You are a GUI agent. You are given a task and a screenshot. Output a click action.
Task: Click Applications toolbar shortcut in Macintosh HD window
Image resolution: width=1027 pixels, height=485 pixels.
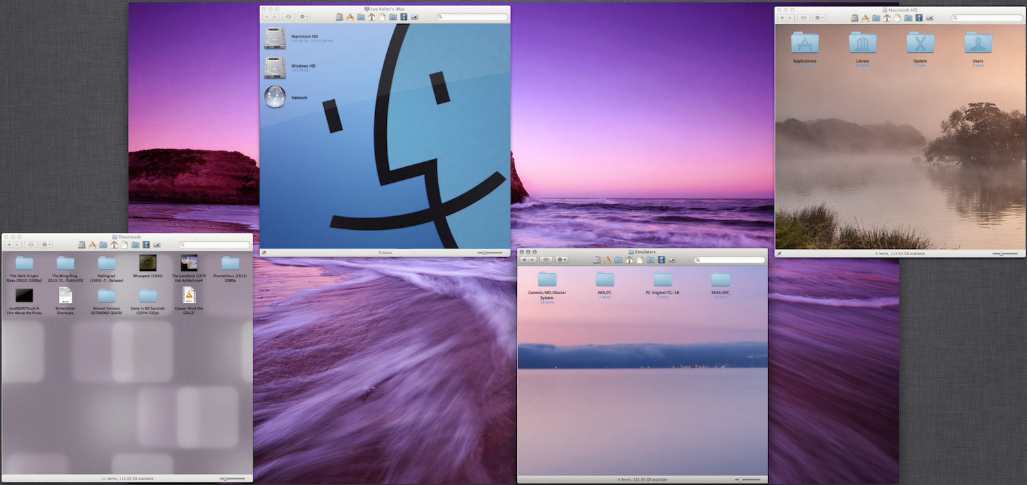click(x=865, y=18)
